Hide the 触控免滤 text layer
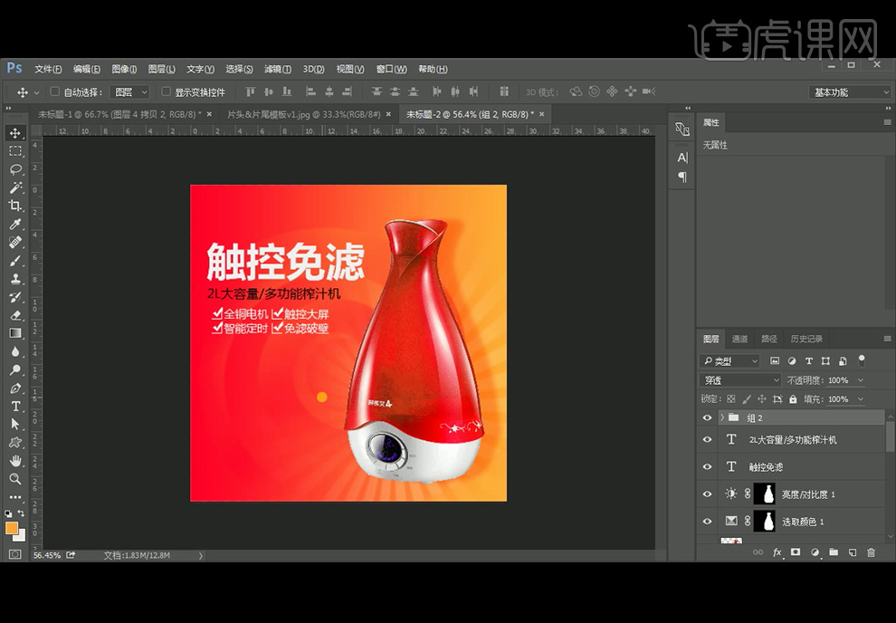Screen dimensions: 896x623 (x=708, y=467)
